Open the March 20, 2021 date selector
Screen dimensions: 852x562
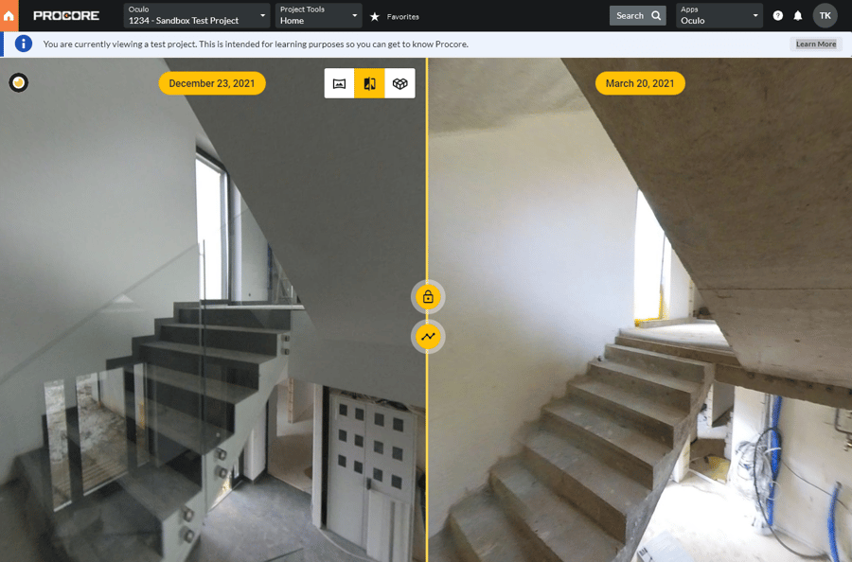pos(640,83)
